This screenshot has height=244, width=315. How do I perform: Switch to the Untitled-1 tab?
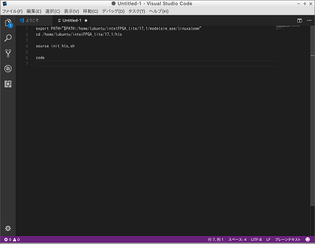pos(71,20)
